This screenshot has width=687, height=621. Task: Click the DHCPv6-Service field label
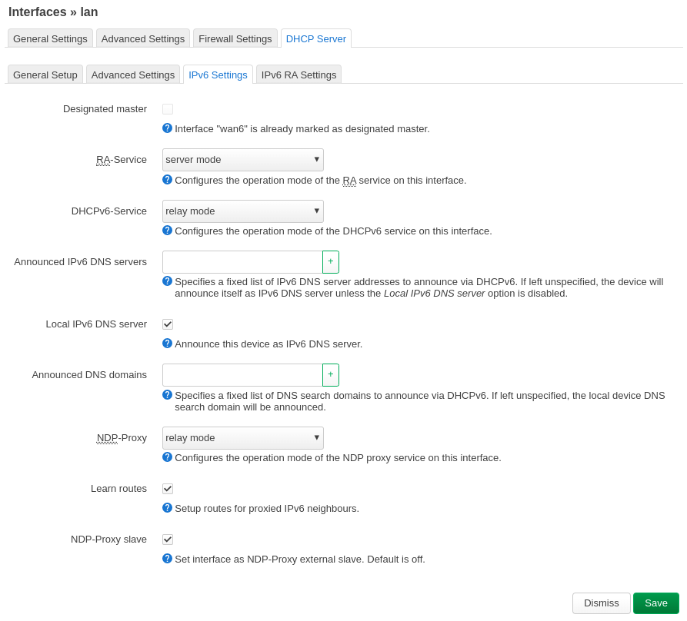(109, 211)
